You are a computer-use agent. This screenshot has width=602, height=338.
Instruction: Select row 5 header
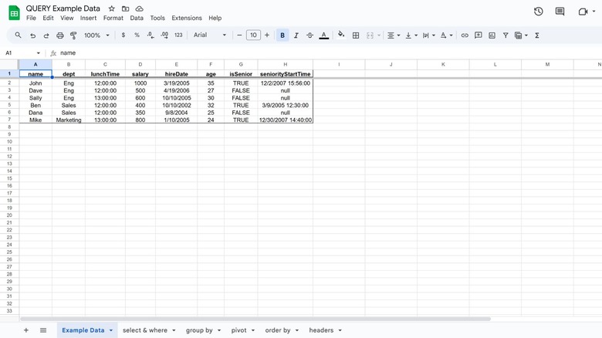pyautogui.click(x=9, y=105)
